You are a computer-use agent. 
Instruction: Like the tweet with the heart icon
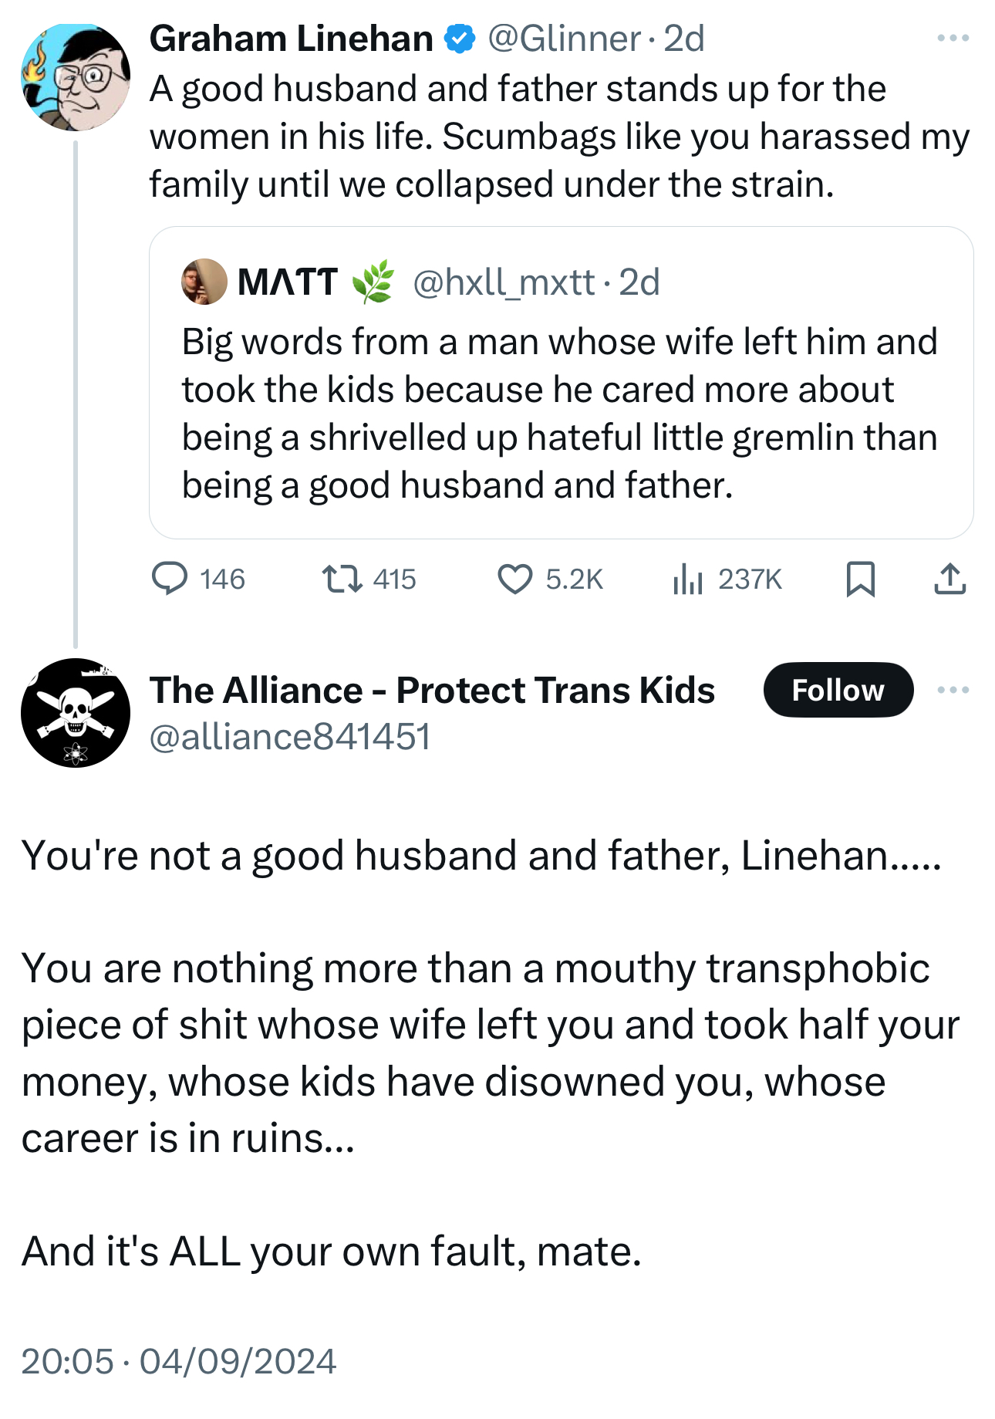point(514,579)
